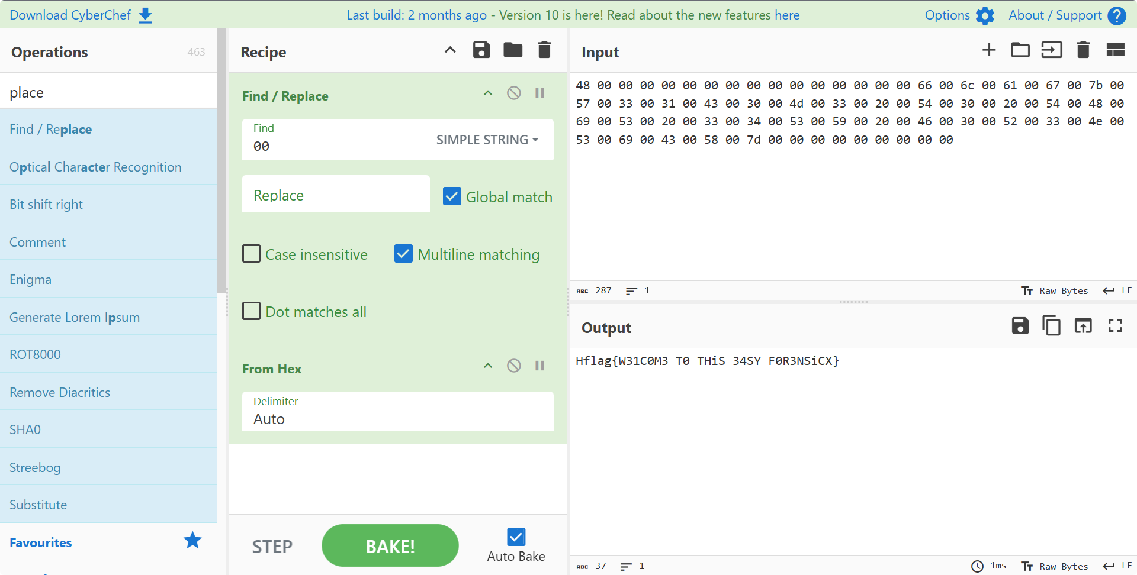Select the Remove Diacritics operation
Viewport: 1137px width, 575px height.
click(108, 392)
